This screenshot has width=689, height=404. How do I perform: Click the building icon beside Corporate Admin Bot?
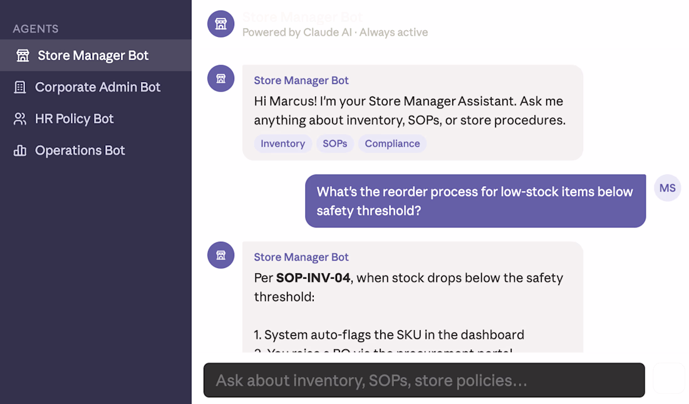[x=20, y=87]
